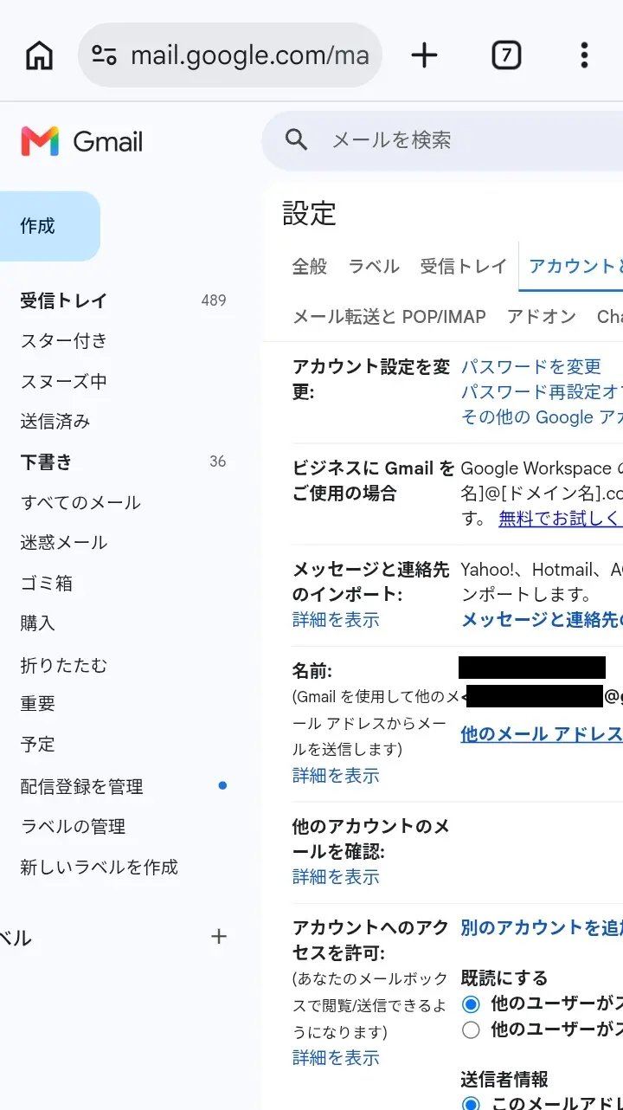Click 詳細を表示 under アカウントへのアクセスを許可
The height and width of the screenshot is (1110, 623).
(x=336, y=1057)
